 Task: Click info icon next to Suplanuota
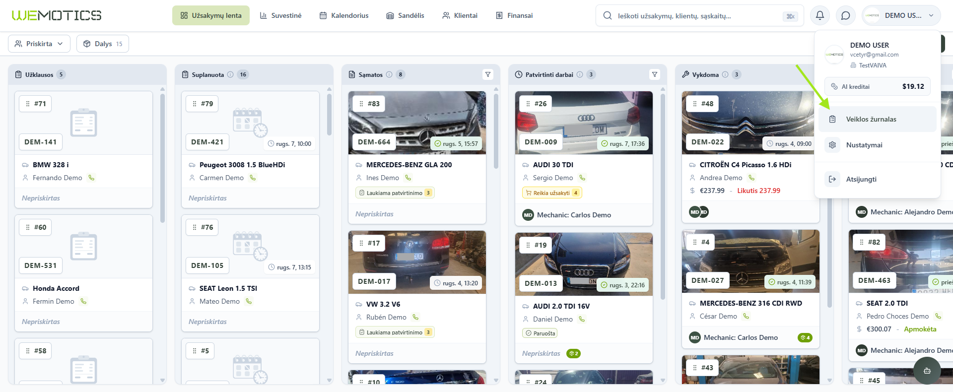[230, 74]
